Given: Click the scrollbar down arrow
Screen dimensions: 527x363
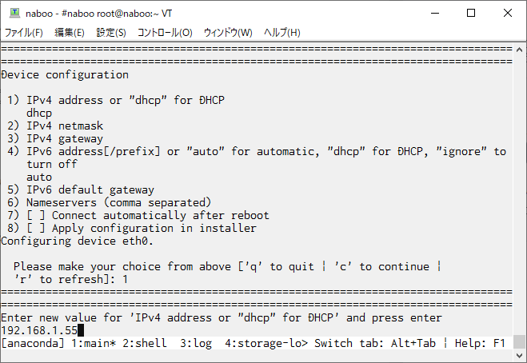Looking at the screenshot, I should [519, 355].
